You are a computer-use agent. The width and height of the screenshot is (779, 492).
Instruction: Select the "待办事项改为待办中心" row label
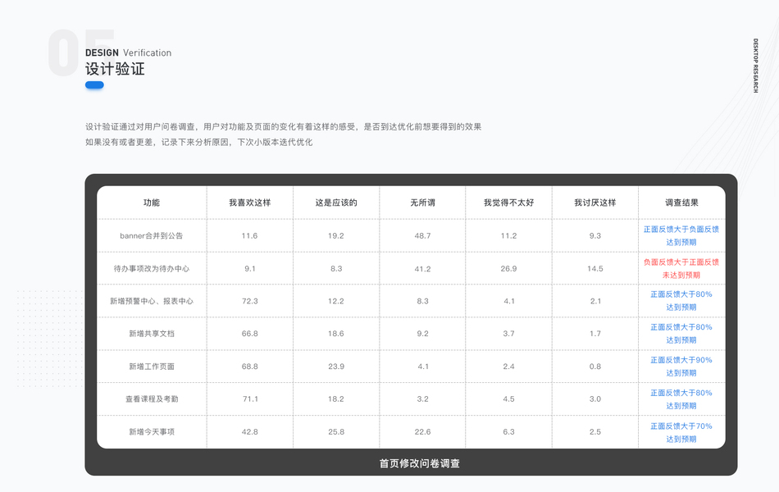click(x=152, y=268)
